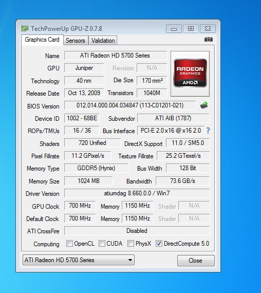Toggle the OpenCL checkbox
261x293 pixels.
coord(69,244)
